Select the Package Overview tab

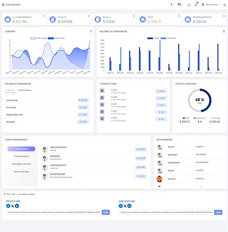coord(21,164)
